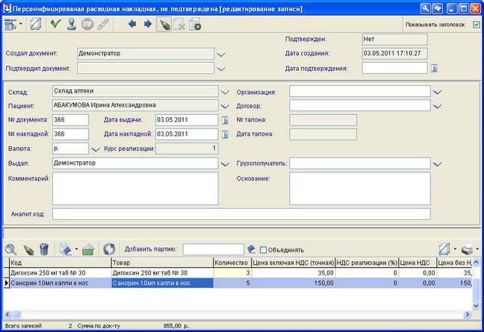
Task: Click the Основание text area
Action: pyautogui.click(x=360, y=188)
